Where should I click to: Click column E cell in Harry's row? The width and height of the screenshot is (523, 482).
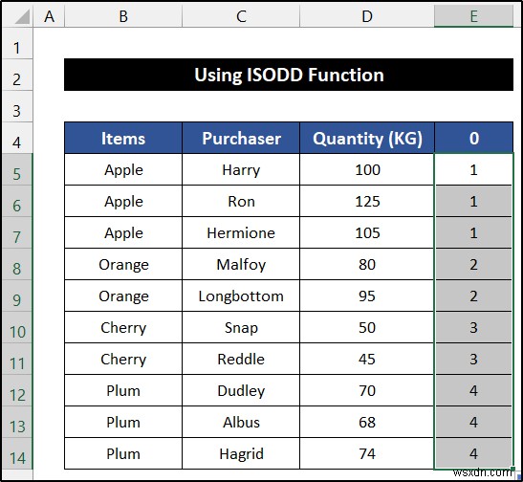(473, 169)
